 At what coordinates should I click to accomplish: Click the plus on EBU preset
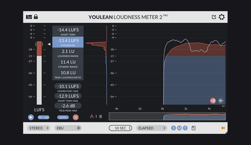(78, 128)
